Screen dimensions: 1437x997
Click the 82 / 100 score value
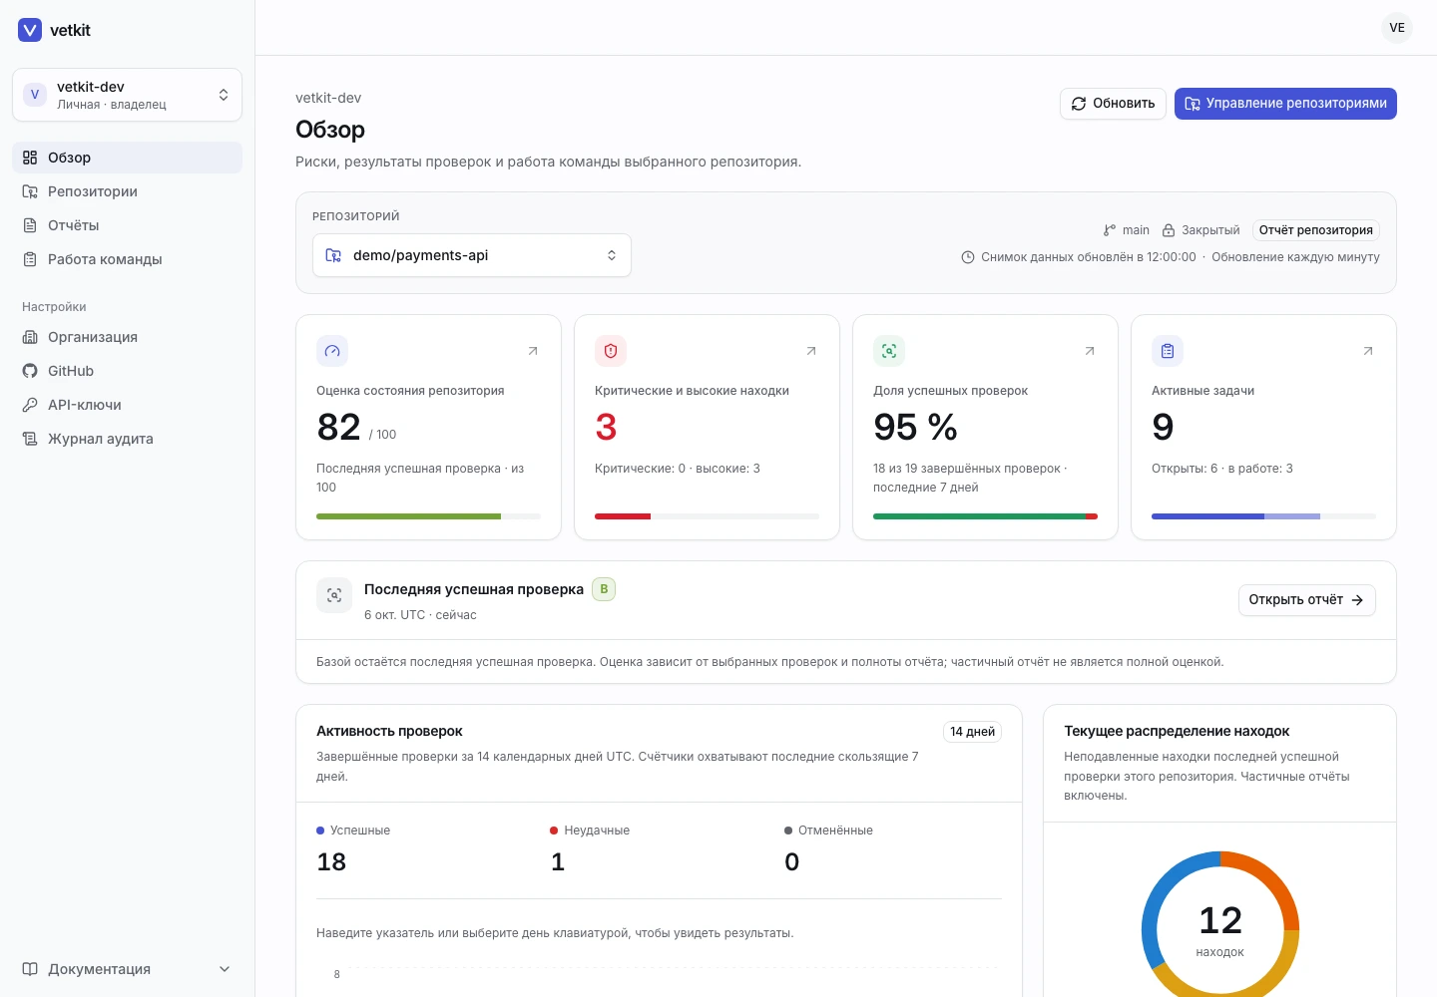coord(356,428)
